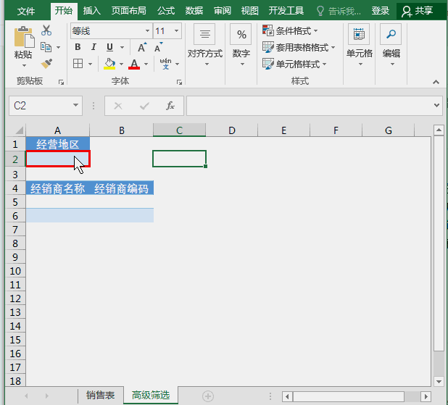This screenshot has width=448, height=405.
Task: Collapse the ribbon with the caret
Action: point(436,83)
